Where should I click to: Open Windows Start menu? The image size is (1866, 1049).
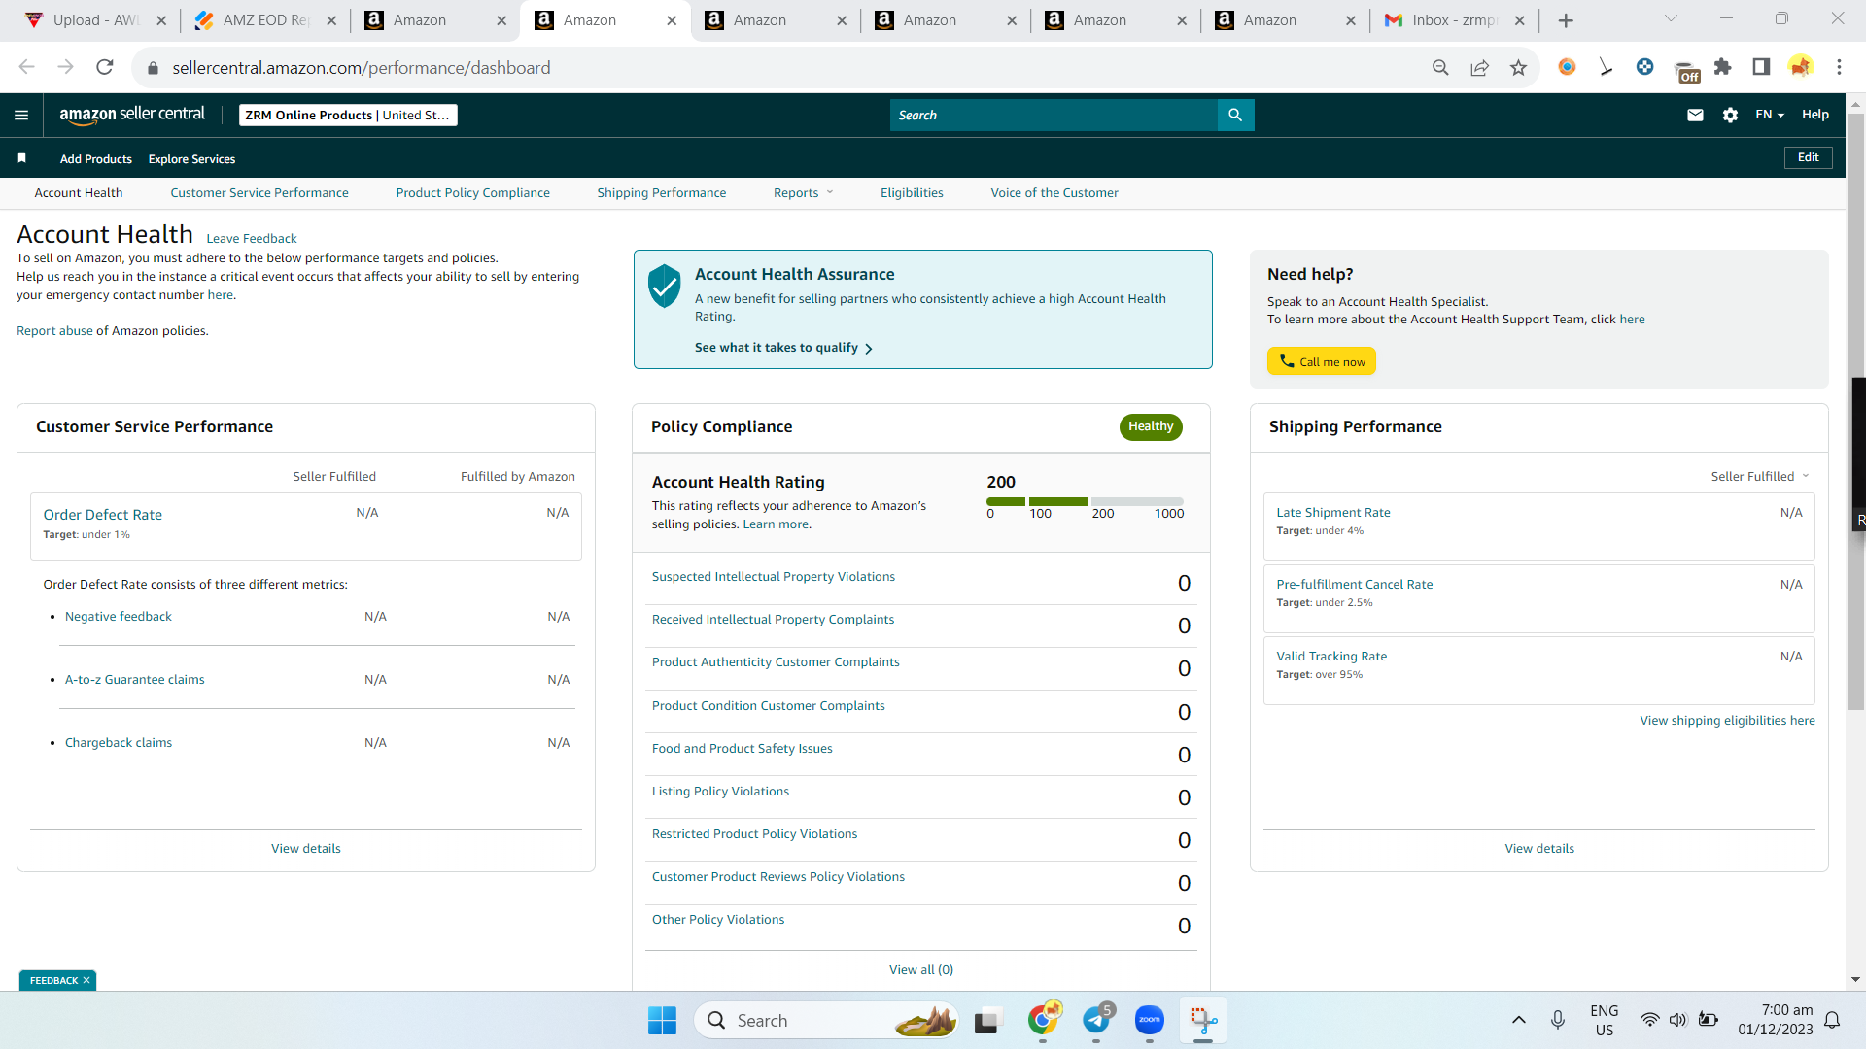[662, 1021]
